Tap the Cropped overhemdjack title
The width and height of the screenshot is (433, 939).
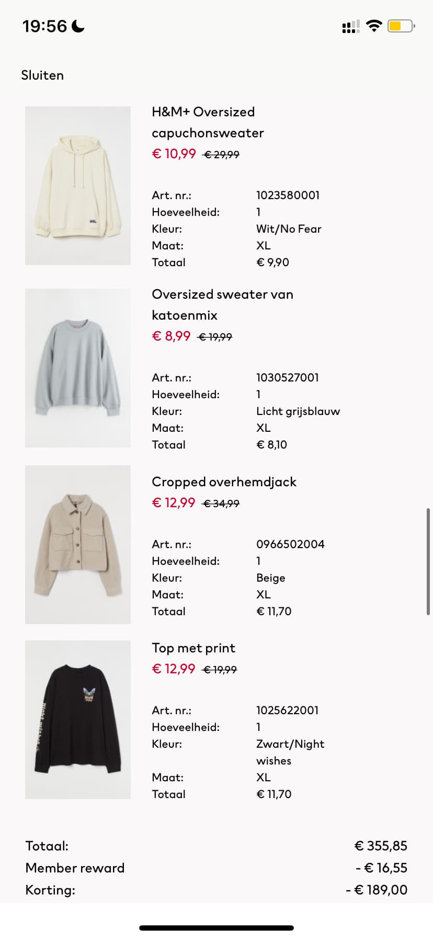pos(224,482)
